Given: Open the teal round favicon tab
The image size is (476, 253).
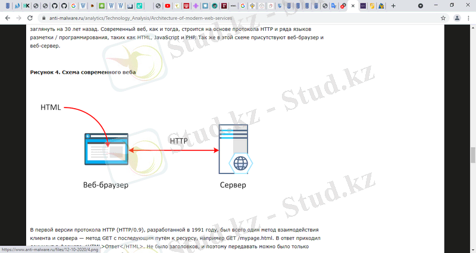Looking at the screenshot, I should tap(215, 6).
